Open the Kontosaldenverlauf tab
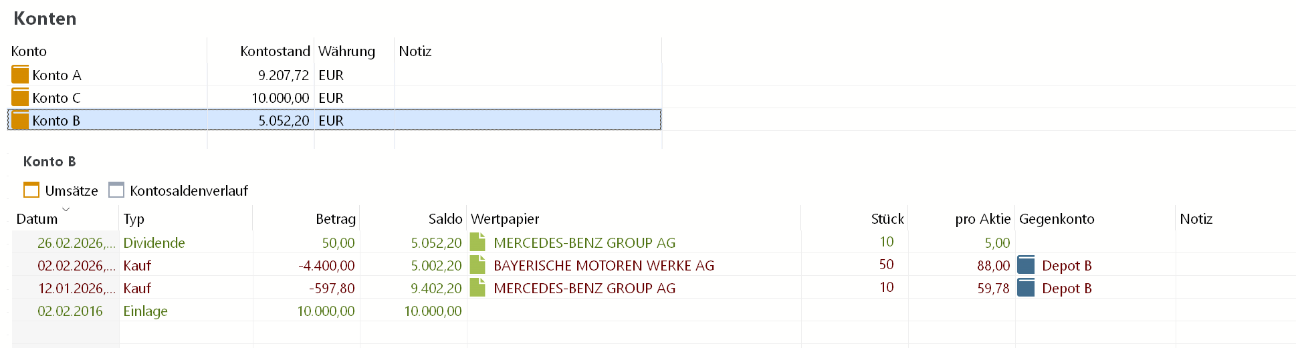Screen dimensions: 1296x348 tap(179, 190)
